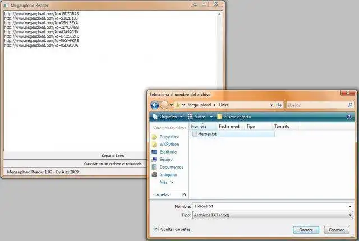Viewport: 359px width, 241px height.
Task: Click the Equipo computer icon
Action: pyautogui.click(x=154, y=160)
